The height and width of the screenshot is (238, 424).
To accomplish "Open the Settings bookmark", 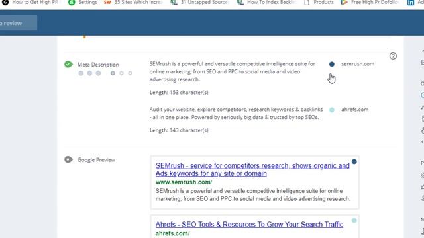I will tap(83, 3).
